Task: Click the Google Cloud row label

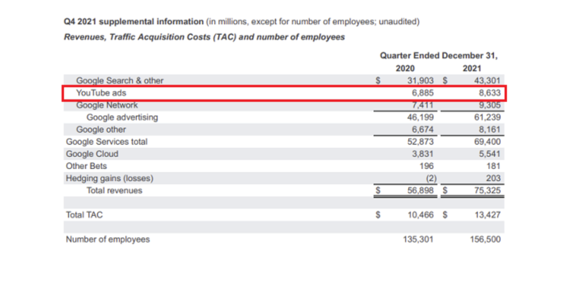Action: [92, 154]
